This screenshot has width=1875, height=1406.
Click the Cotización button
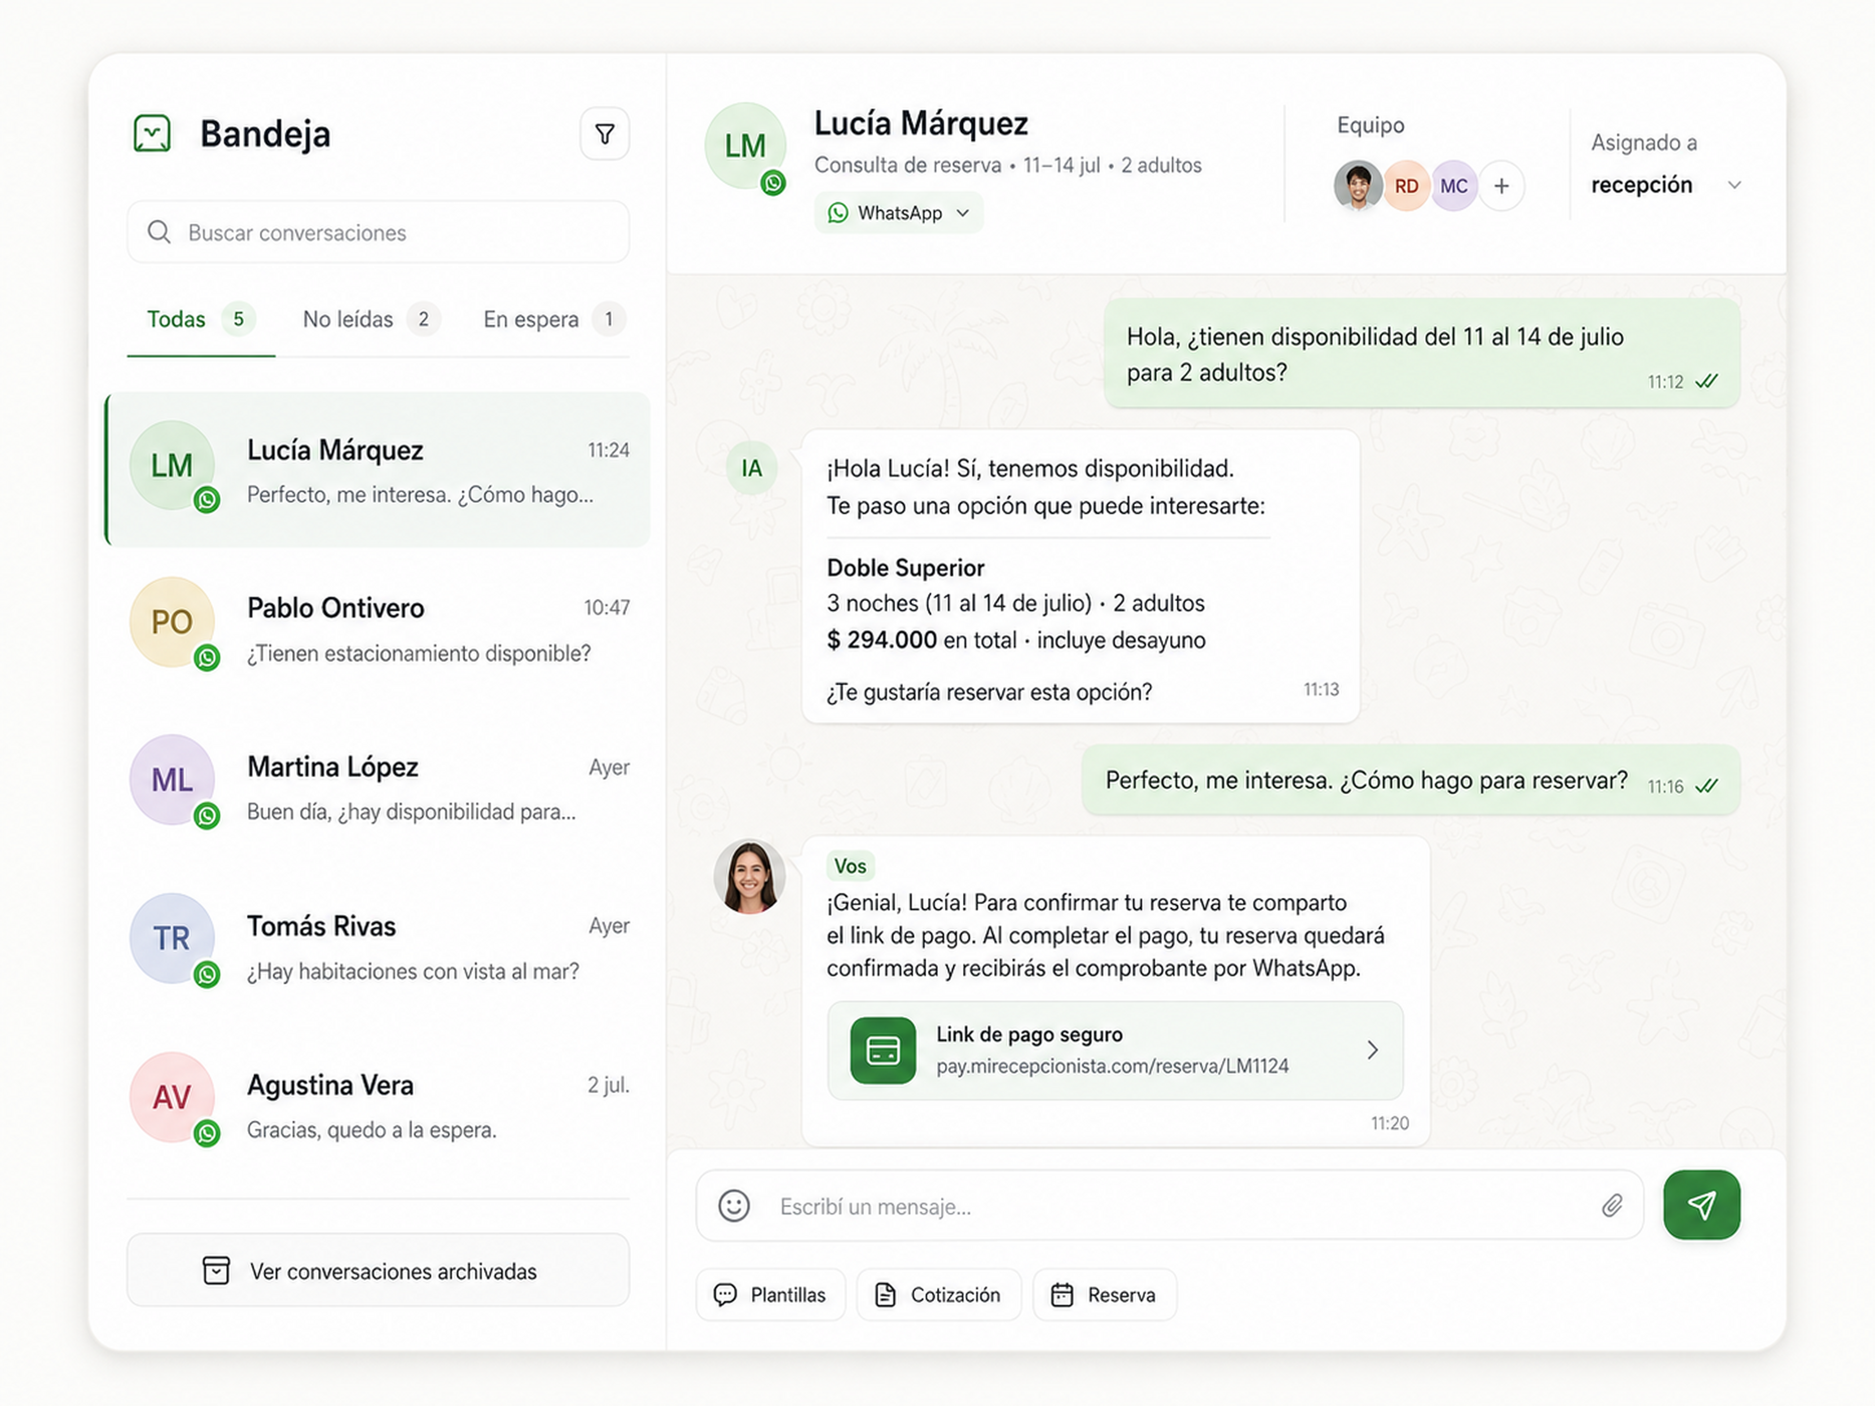[x=938, y=1294]
